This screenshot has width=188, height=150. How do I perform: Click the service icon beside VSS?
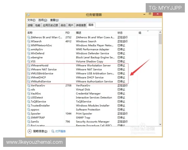click(x=29, y=61)
